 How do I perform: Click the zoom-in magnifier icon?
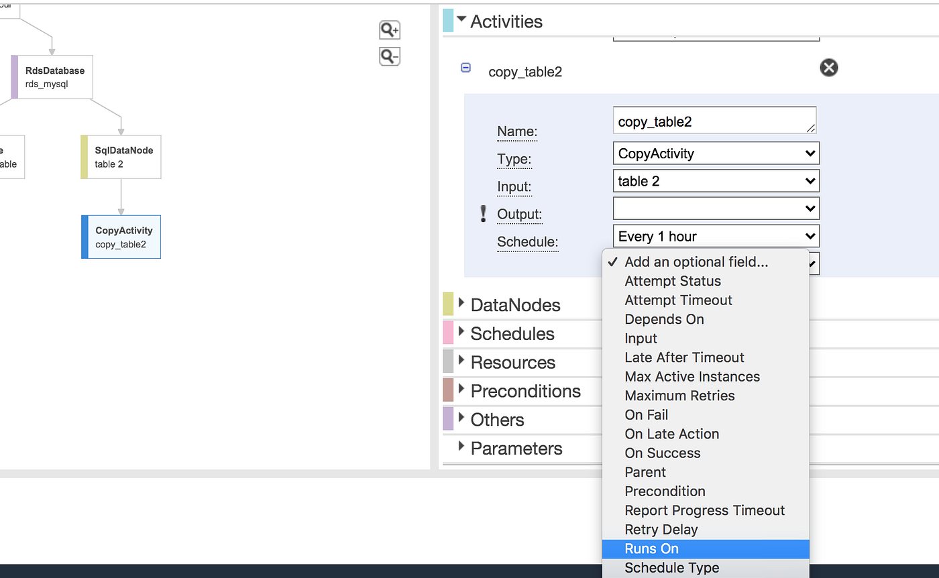[x=389, y=30]
